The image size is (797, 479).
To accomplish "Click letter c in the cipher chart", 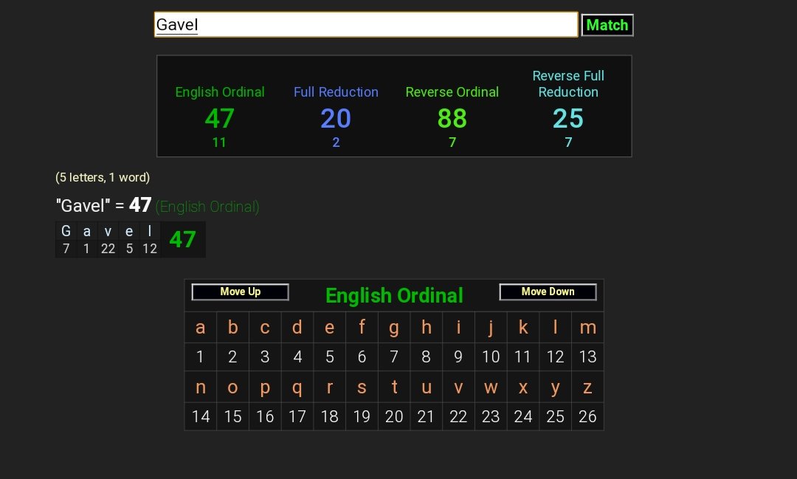I will (265, 328).
